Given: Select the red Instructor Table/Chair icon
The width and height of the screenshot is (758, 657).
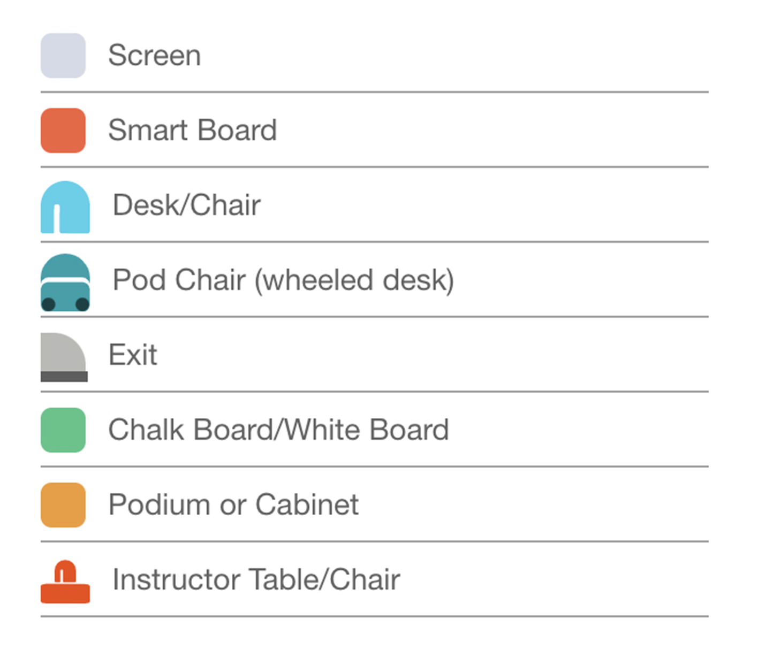Looking at the screenshot, I should (65, 582).
